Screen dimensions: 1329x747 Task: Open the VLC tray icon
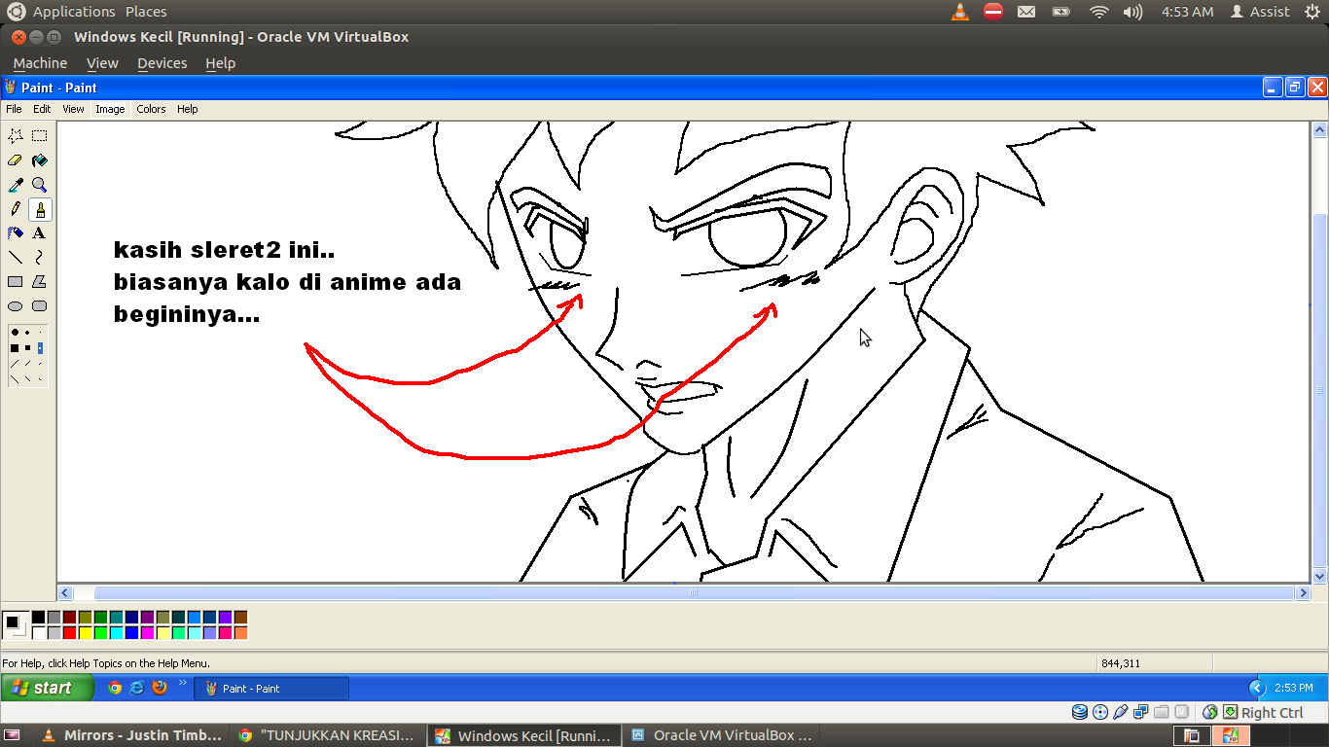click(960, 12)
